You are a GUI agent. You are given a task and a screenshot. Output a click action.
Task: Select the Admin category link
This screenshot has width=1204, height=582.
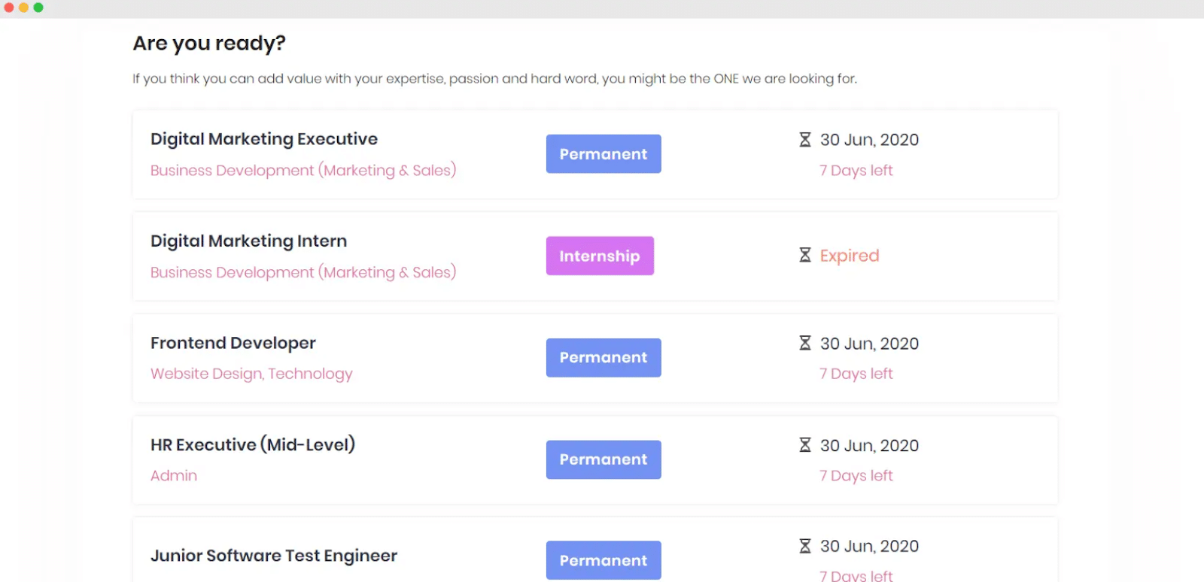(174, 475)
